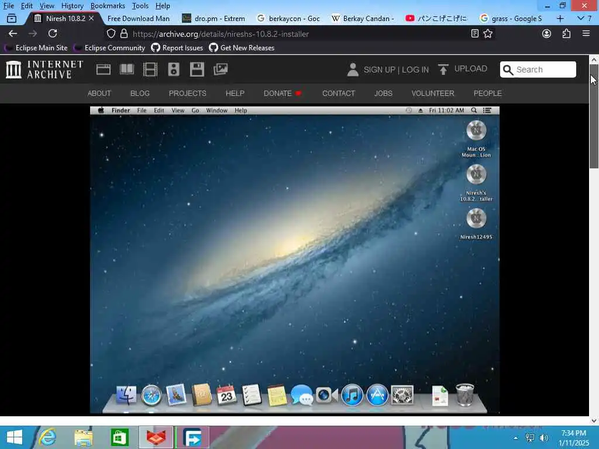Open the PROJECTS link
The height and width of the screenshot is (449, 599).
188,93
